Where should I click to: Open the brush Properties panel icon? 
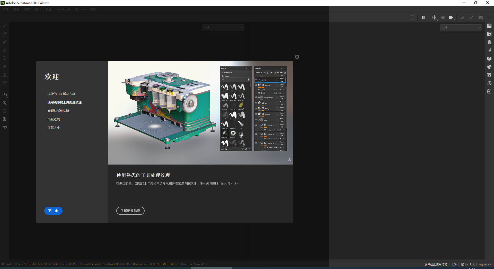[489, 50]
